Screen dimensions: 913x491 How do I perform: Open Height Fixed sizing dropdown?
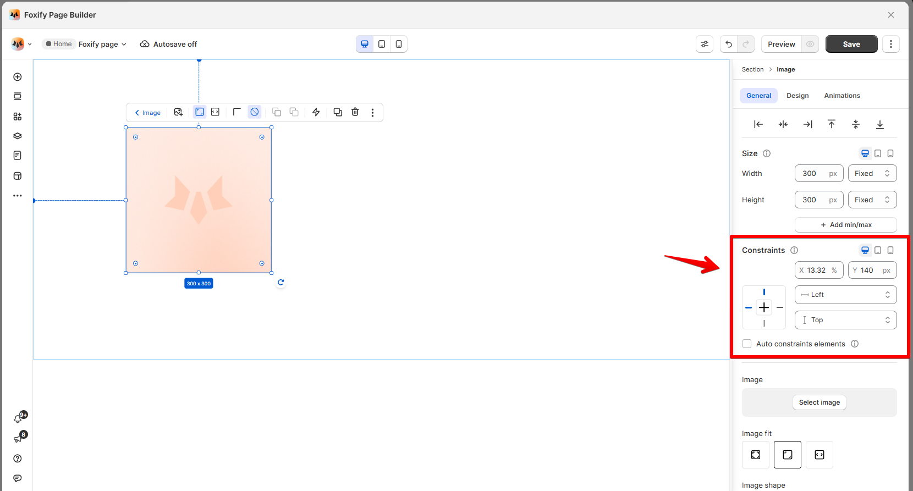872,200
